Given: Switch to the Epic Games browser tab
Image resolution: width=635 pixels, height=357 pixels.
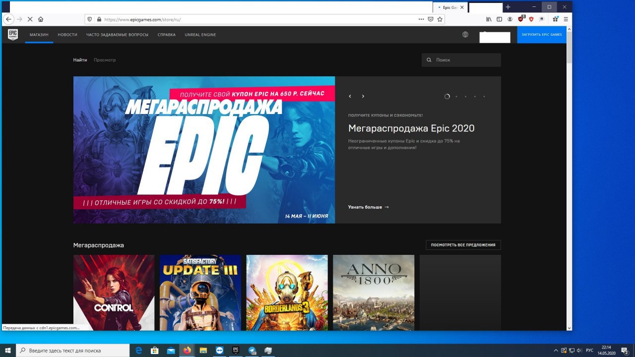Looking at the screenshot, I should (450, 7).
